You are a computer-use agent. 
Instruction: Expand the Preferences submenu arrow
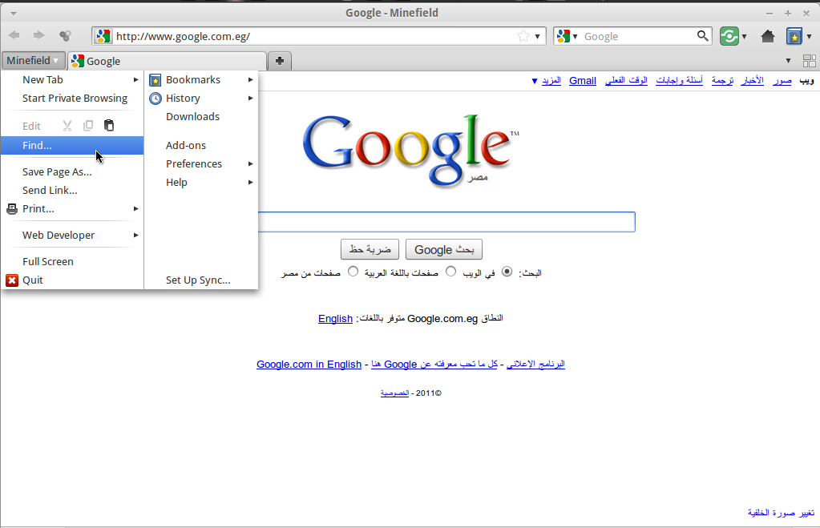coord(251,164)
